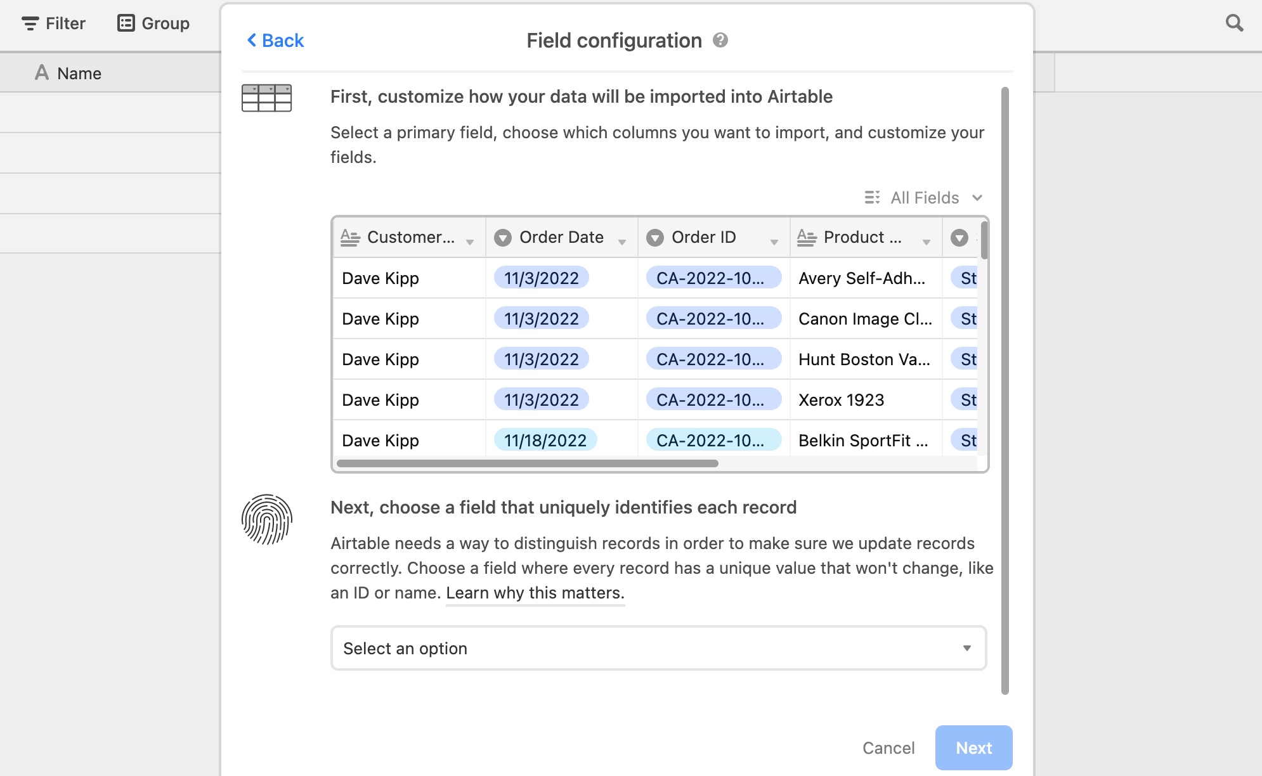The width and height of the screenshot is (1262, 776).
Task: Click the Hunt Boston Va... product cell
Action: [866, 359]
